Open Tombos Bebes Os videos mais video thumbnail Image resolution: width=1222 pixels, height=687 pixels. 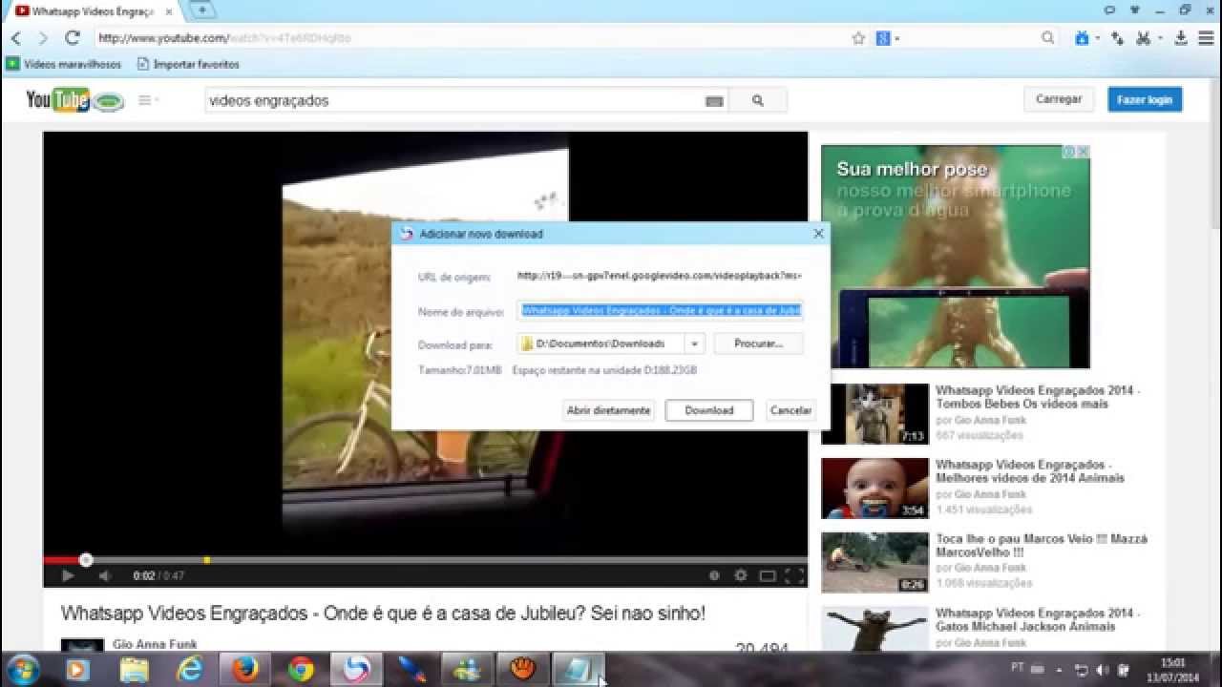874,413
